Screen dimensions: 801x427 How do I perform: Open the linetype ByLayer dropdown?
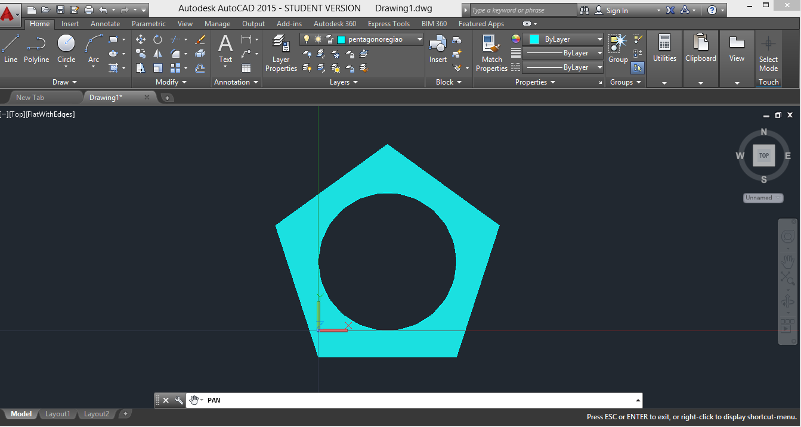pyautogui.click(x=599, y=67)
